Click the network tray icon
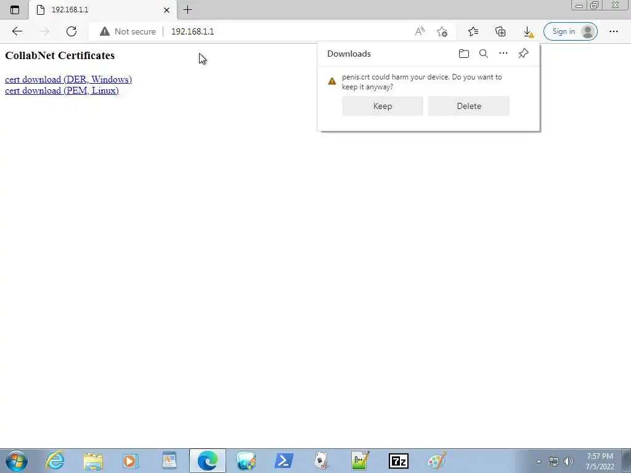 pos(554,461)
